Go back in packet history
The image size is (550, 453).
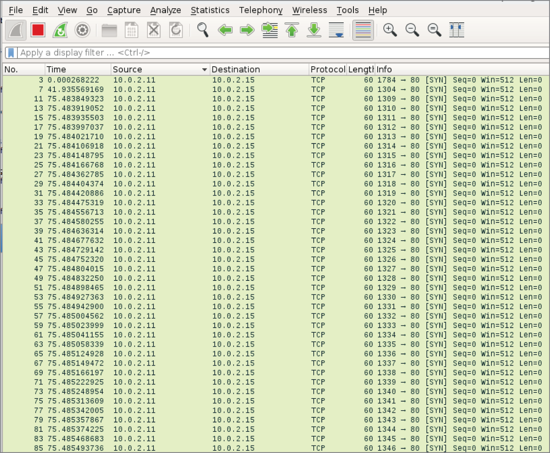225,30
